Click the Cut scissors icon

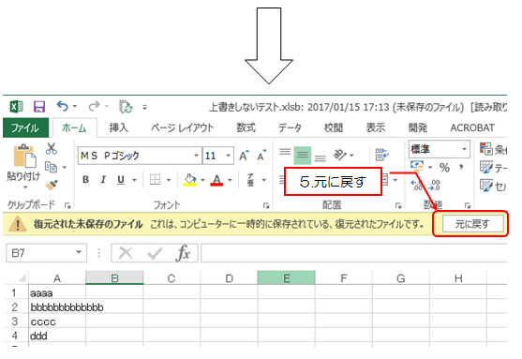click(52, 149)
